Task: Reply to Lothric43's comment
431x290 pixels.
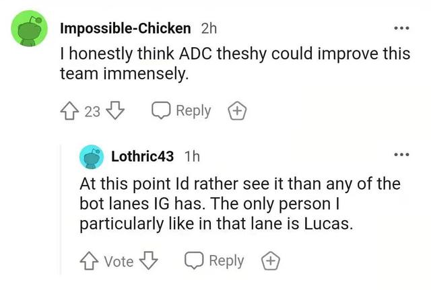Action: point(214,261)
